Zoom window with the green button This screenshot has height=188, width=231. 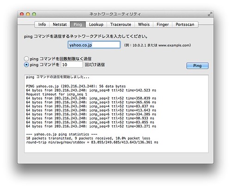click(x=34, y=14)
